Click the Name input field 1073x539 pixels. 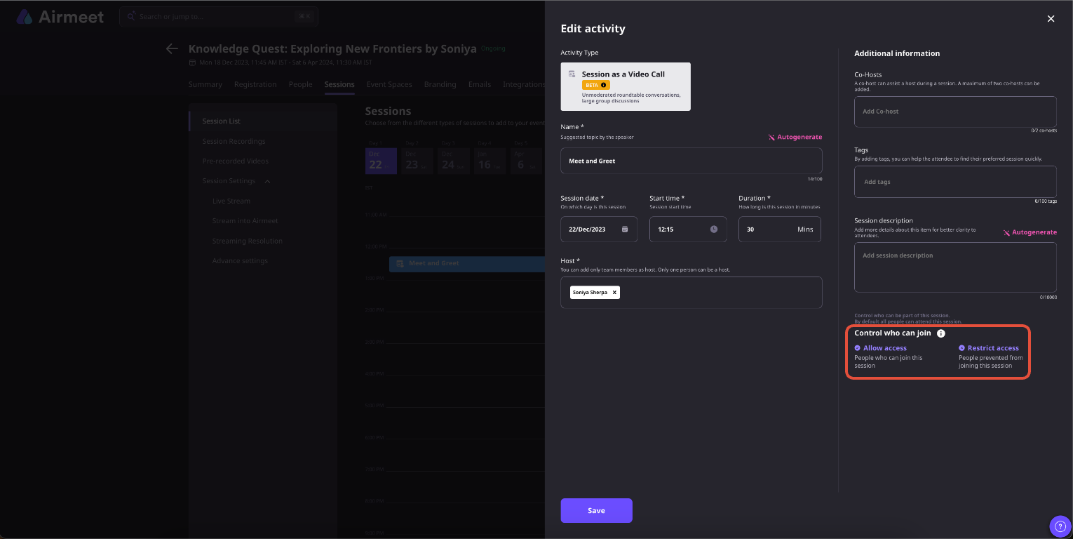(691, 161)
